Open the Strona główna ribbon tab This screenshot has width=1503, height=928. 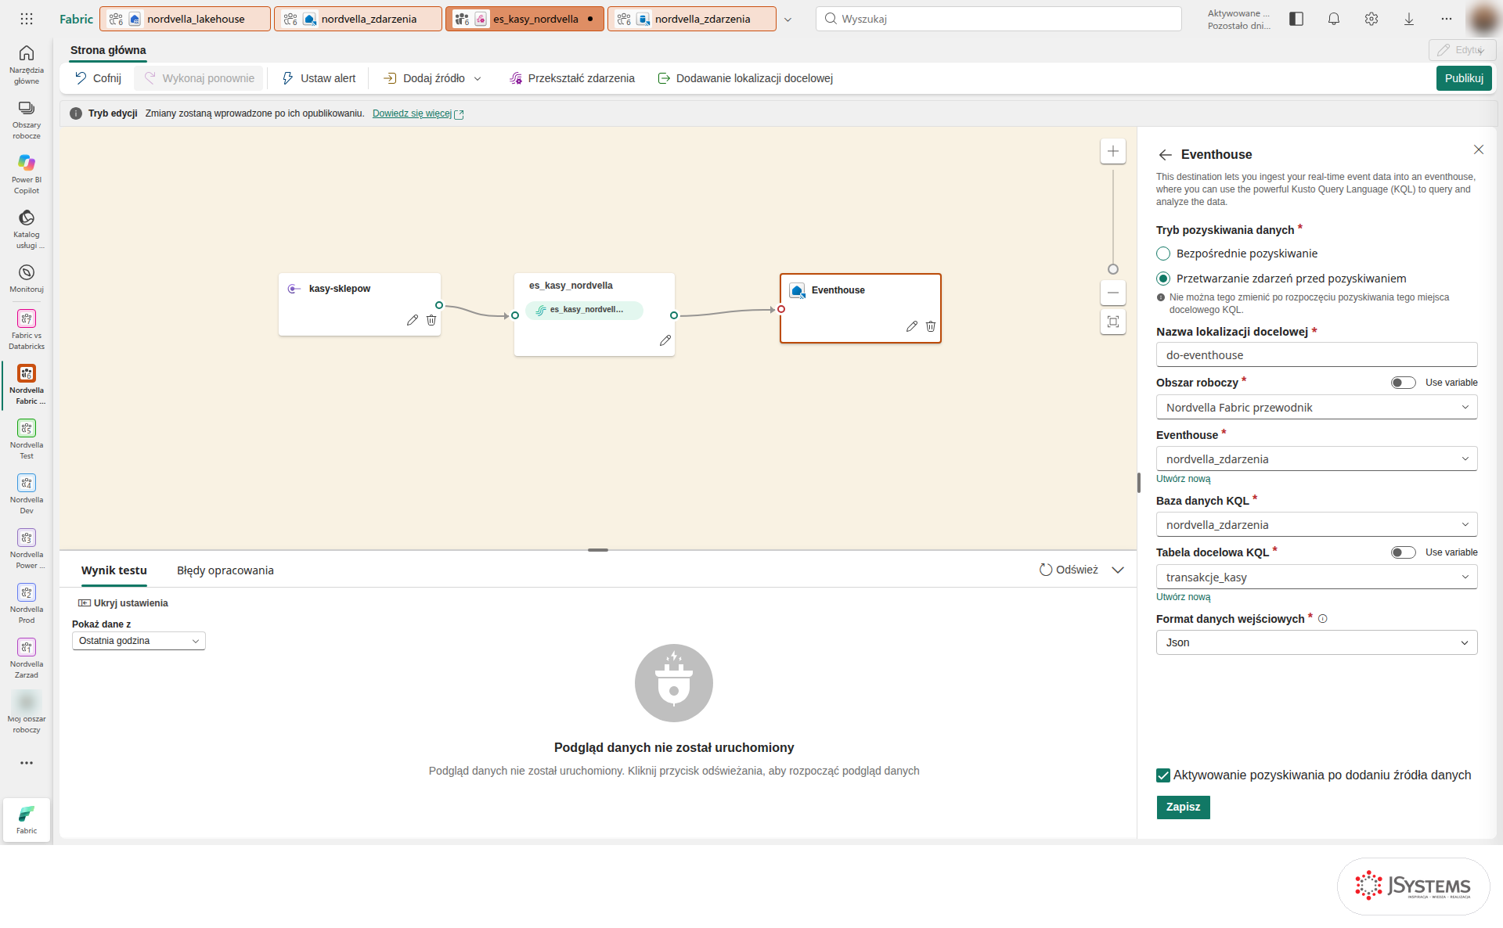point(108,50)
